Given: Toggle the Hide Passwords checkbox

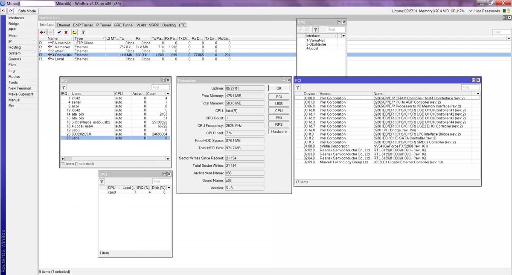Looking at the screenshot, I should (x=470, y=11).
